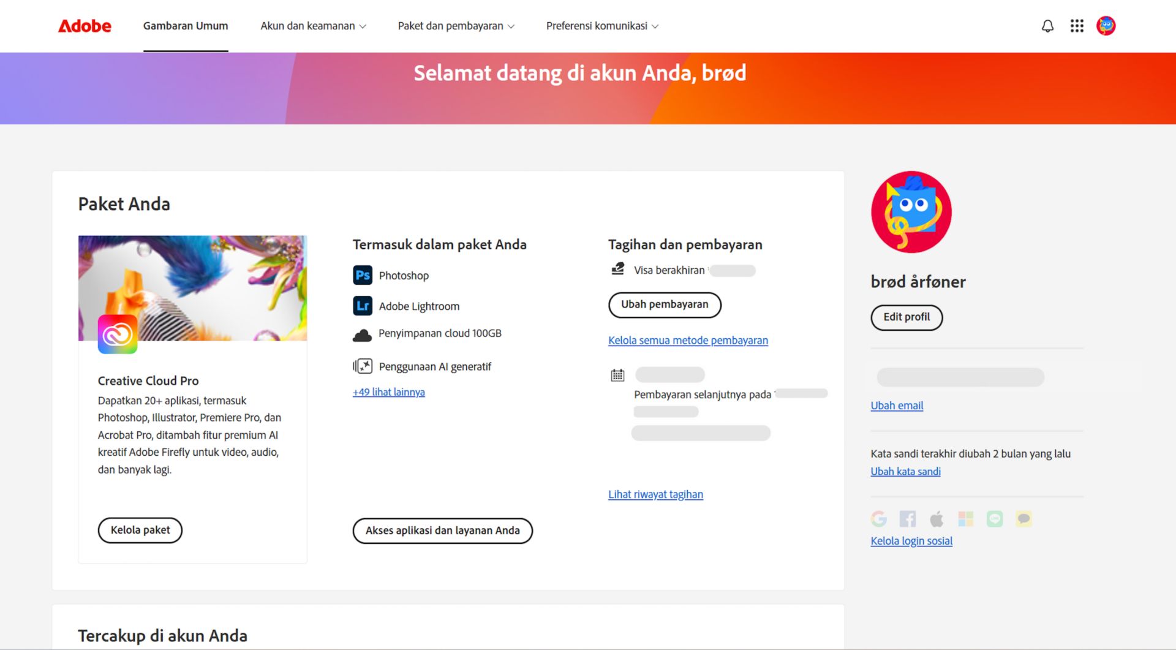Open the Lihat riwayat tagihan link
The width and height of the screenshot is (1176, 650).
[655, 494]
